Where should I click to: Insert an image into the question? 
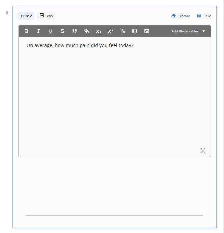(147, 31)
